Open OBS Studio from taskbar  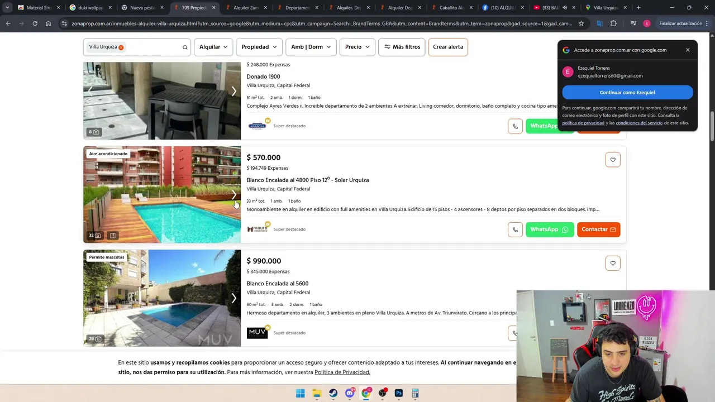tap(383, 393)
